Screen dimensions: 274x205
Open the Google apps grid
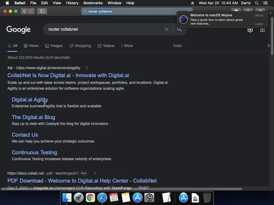pyautogui.click(x=262, y=30)
